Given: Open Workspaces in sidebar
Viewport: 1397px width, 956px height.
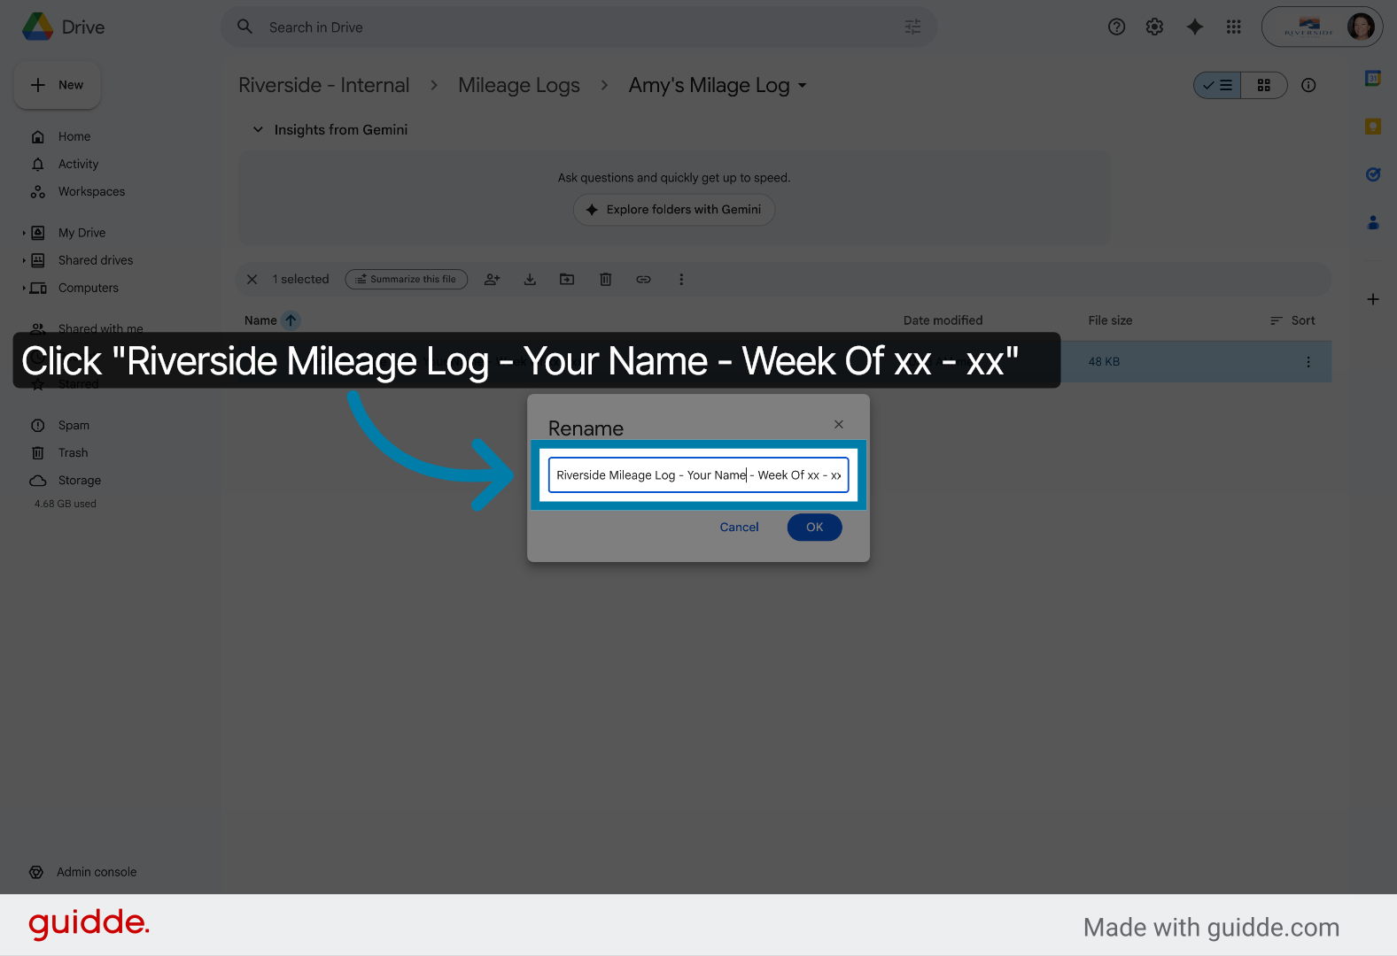Looking at the screenshot, I should tap(91, 191).
